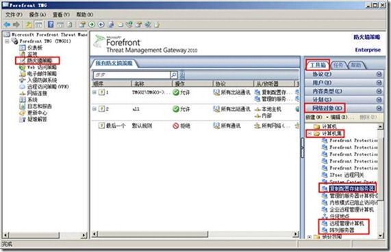Click the blue circular arrow toolbar icon

[101, 25]
